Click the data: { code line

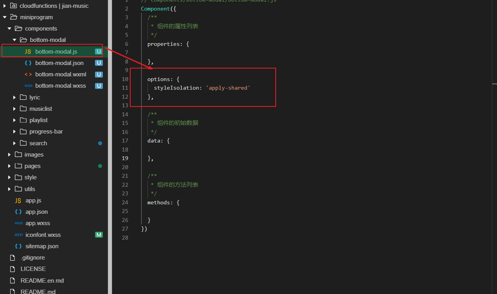coord(159,141)
